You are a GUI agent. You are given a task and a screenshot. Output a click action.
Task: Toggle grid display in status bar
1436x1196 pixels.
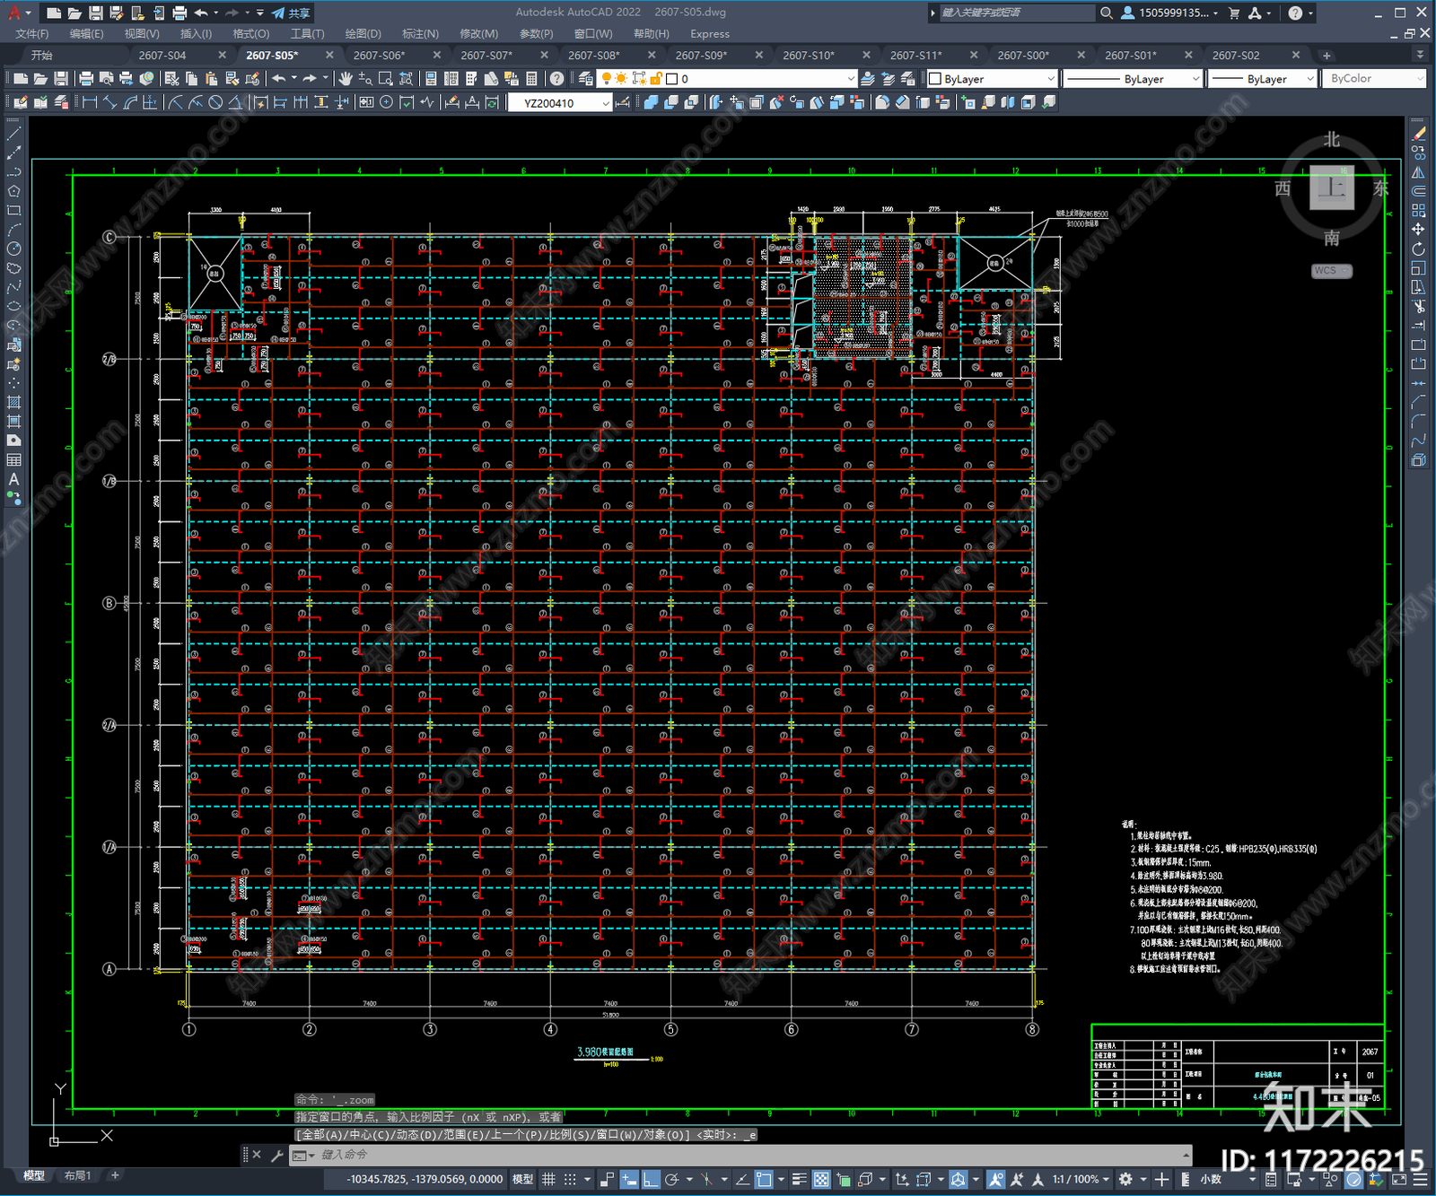(548, 1179)
